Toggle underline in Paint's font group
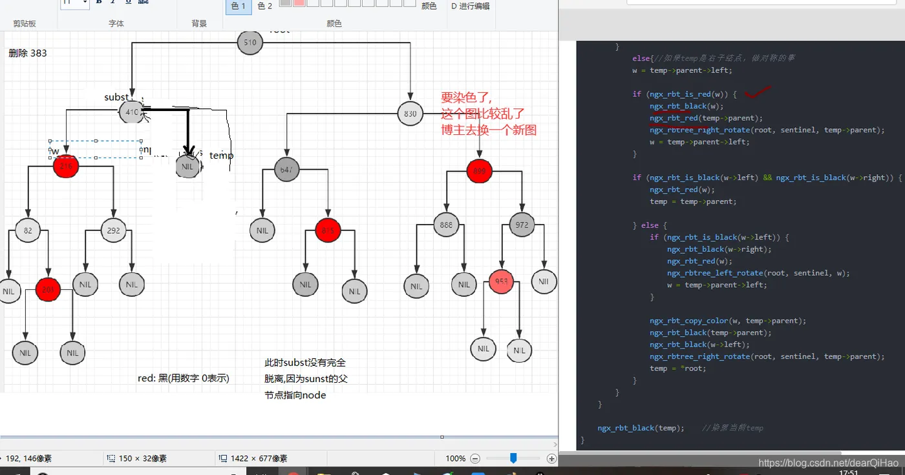This screenshot has height=475, width=905. click(128, 3)
